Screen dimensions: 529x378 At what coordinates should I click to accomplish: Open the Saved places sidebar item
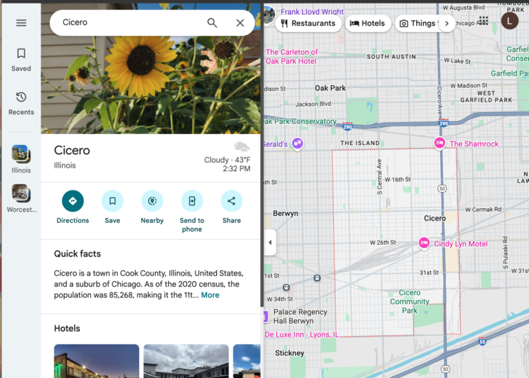pyautogui.click(x=21, y=59)
